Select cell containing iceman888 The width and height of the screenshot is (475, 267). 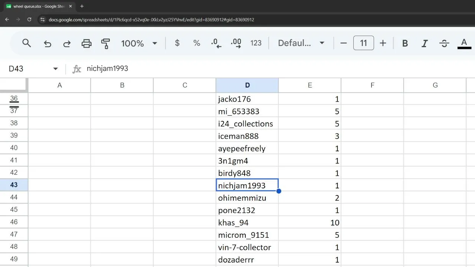pyautogui.click(x=247, y=136)
